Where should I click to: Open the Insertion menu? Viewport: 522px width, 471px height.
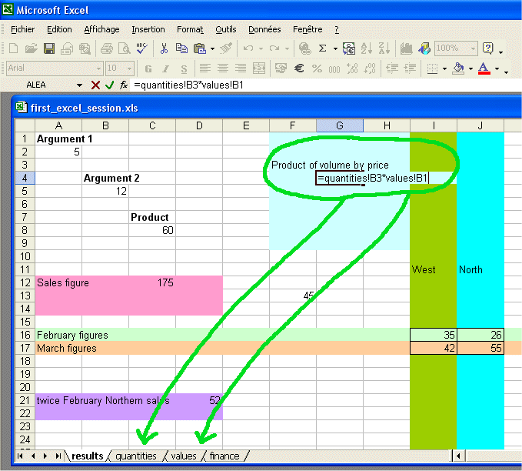148,29
